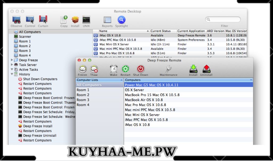Select the Wake alarm clock icon
Screen dimensions: 273x161
click(114, 69)
